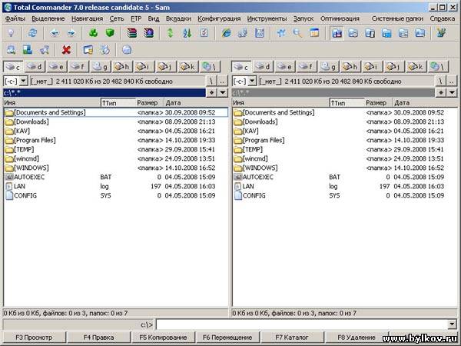Open the Выделение menu

coord(48,18)
